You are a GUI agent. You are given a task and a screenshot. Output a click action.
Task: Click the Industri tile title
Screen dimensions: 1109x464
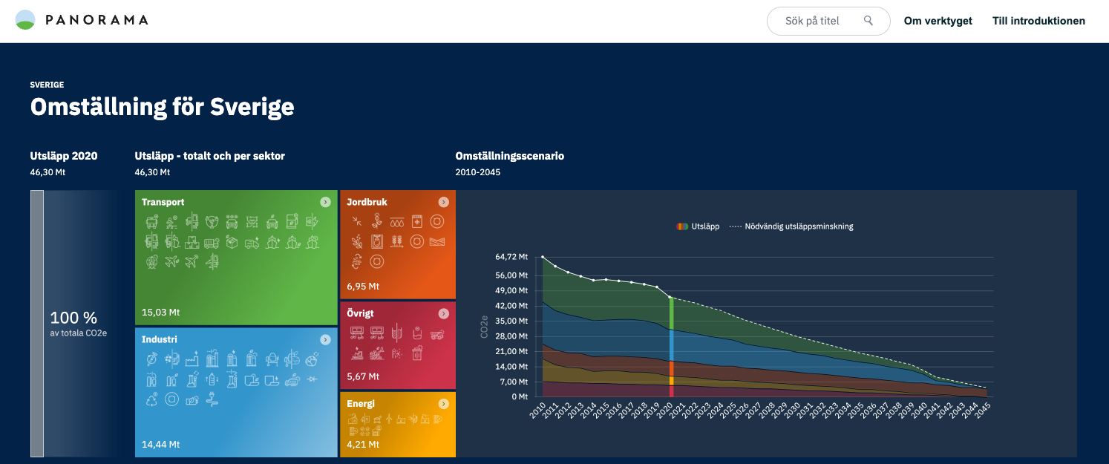(160, 339)
